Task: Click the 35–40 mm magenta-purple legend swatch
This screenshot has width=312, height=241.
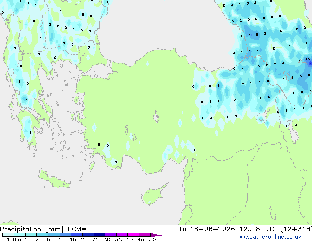Action: tap(122, 235)
